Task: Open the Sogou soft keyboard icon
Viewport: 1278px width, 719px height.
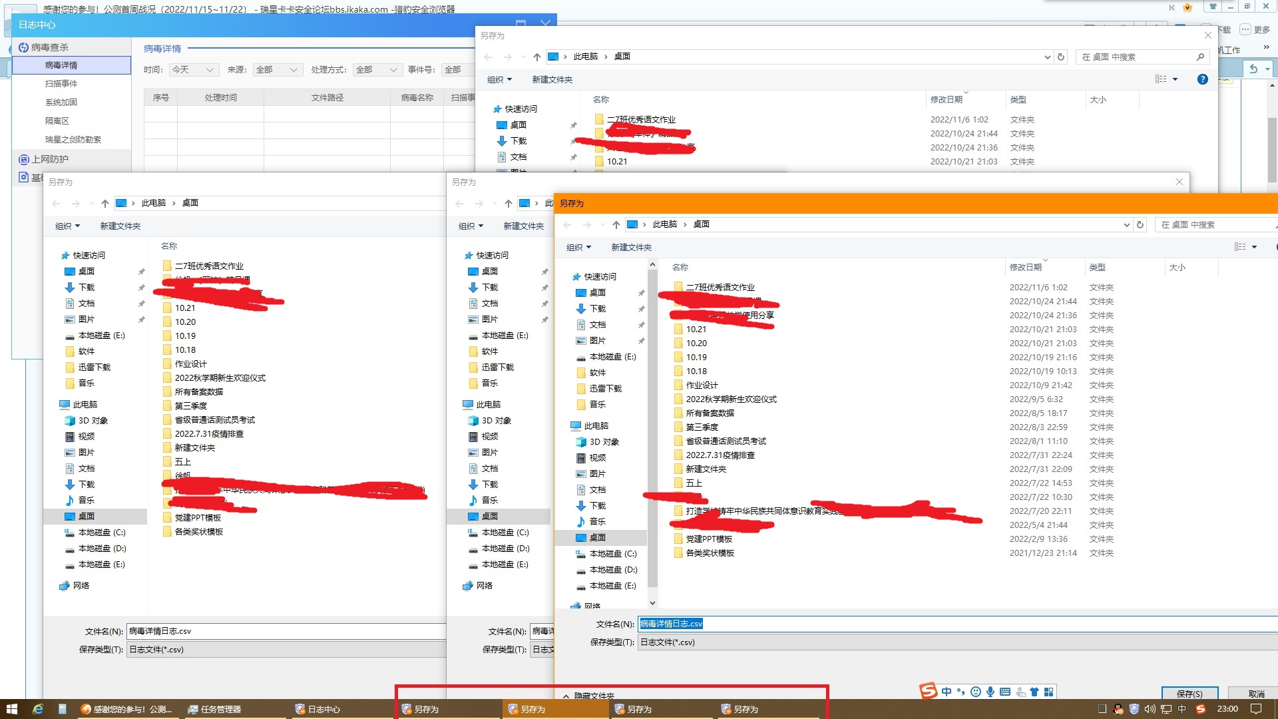Action: pos(1005,692)
